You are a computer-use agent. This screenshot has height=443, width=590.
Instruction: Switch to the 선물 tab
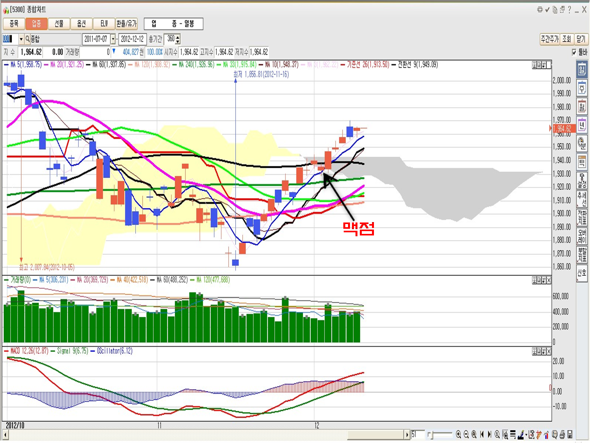coord(59,24)
